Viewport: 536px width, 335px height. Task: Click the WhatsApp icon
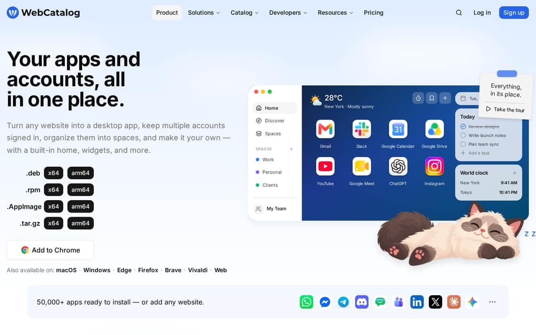[306, 302]
